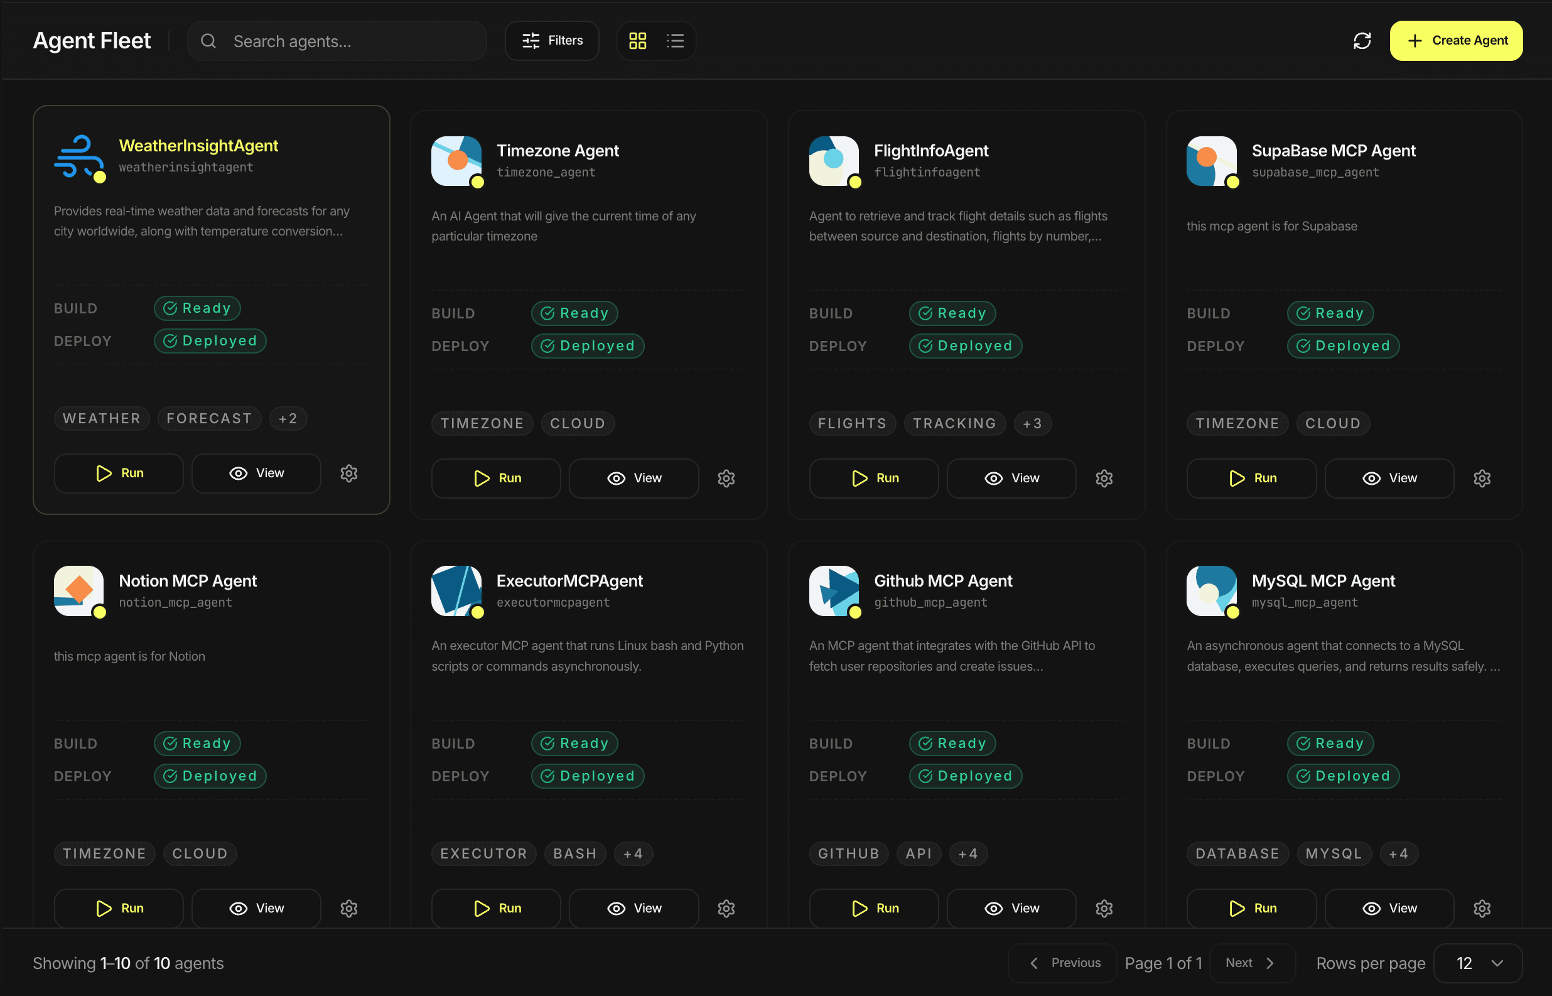This screenshot has height=996, width=1552.
Task: Expand FlightInfoAgent +3 more tags
Action: coord(1032,425)
